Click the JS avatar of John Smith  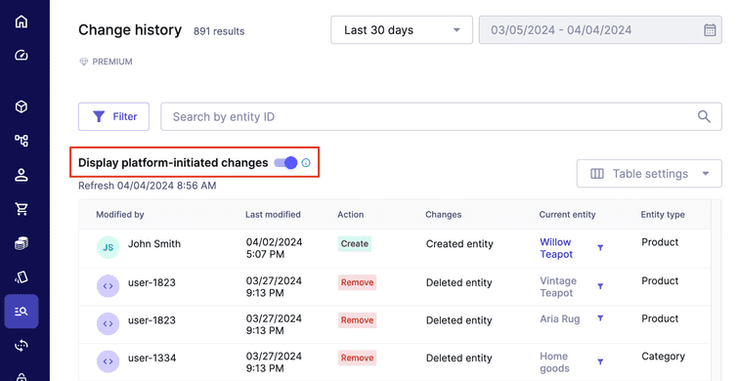[108, 247]
